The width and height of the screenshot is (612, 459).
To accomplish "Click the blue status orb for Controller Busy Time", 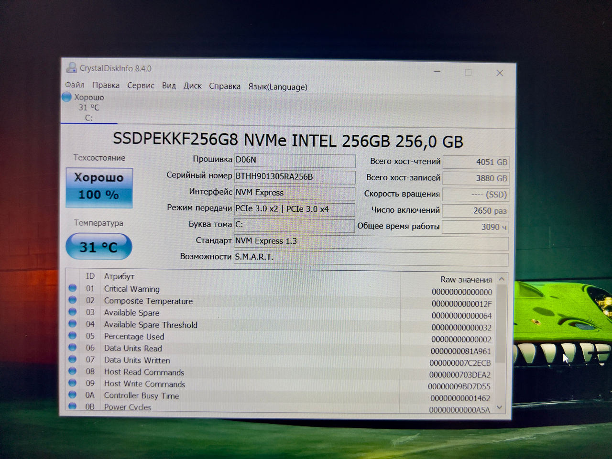I will click(x=73, y=394).
